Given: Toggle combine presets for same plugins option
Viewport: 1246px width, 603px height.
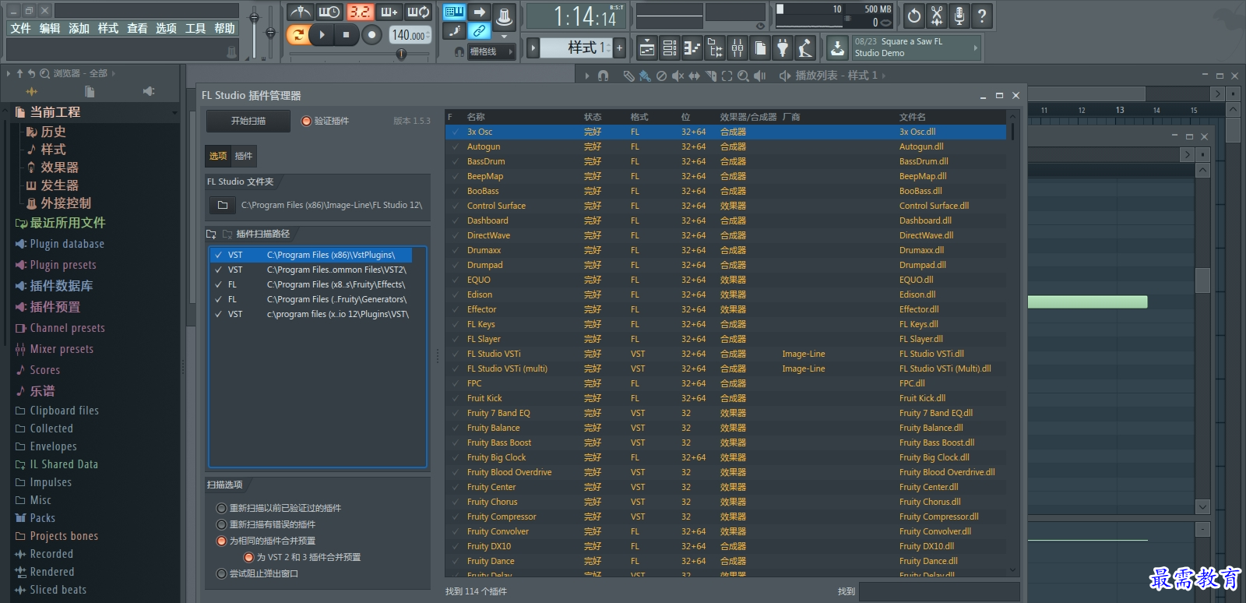Looking at the screenshot, I should [221, 541].
